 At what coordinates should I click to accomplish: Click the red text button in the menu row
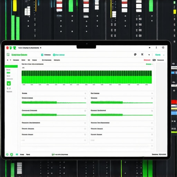147,60
